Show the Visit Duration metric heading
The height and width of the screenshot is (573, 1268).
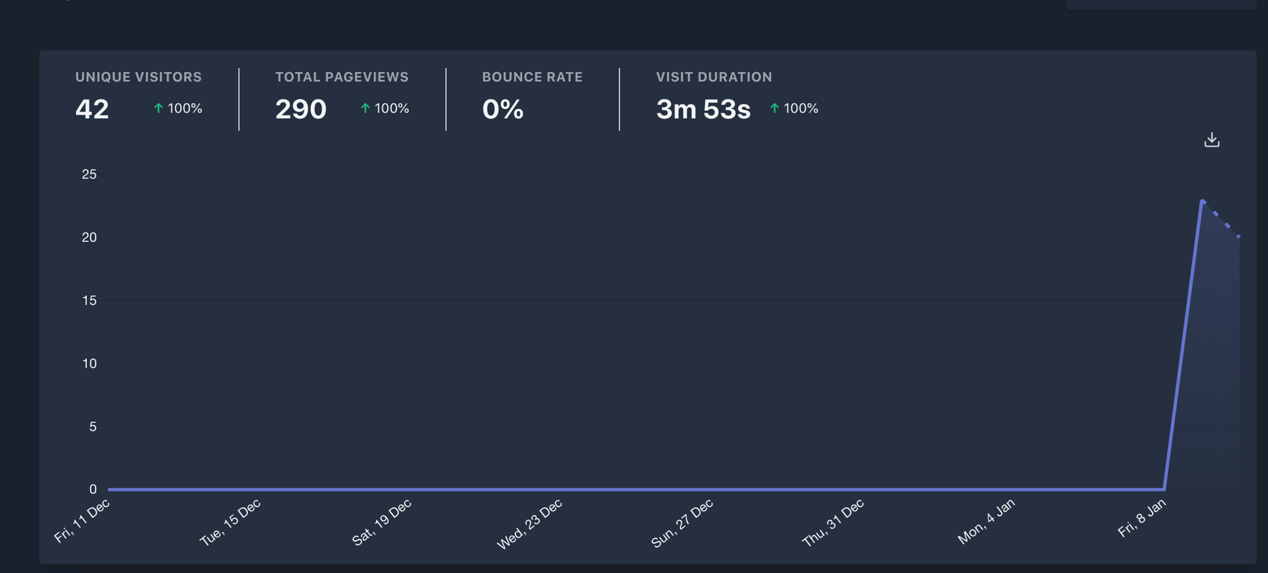click(x=714, y=77)
